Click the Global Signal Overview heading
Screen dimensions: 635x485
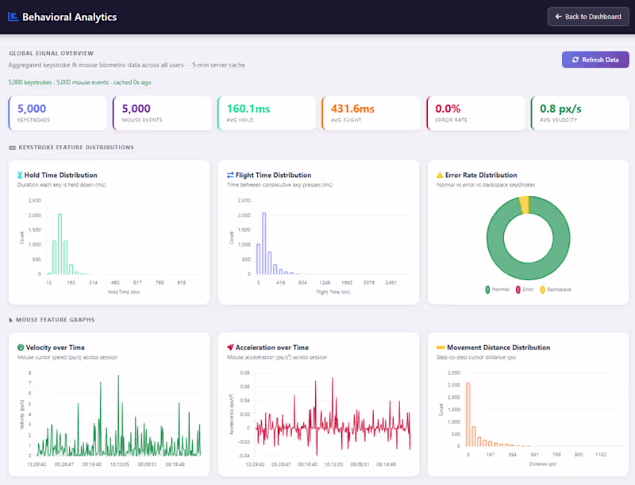52,53
